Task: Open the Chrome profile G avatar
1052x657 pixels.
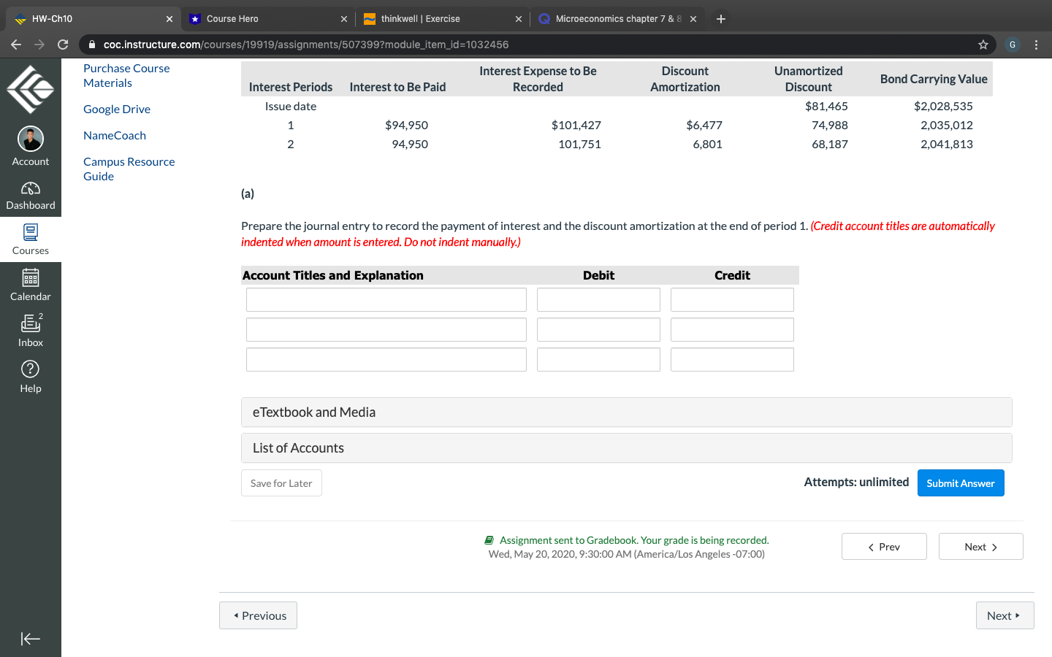Action: pyautogui.click(x=1013, y=45)
